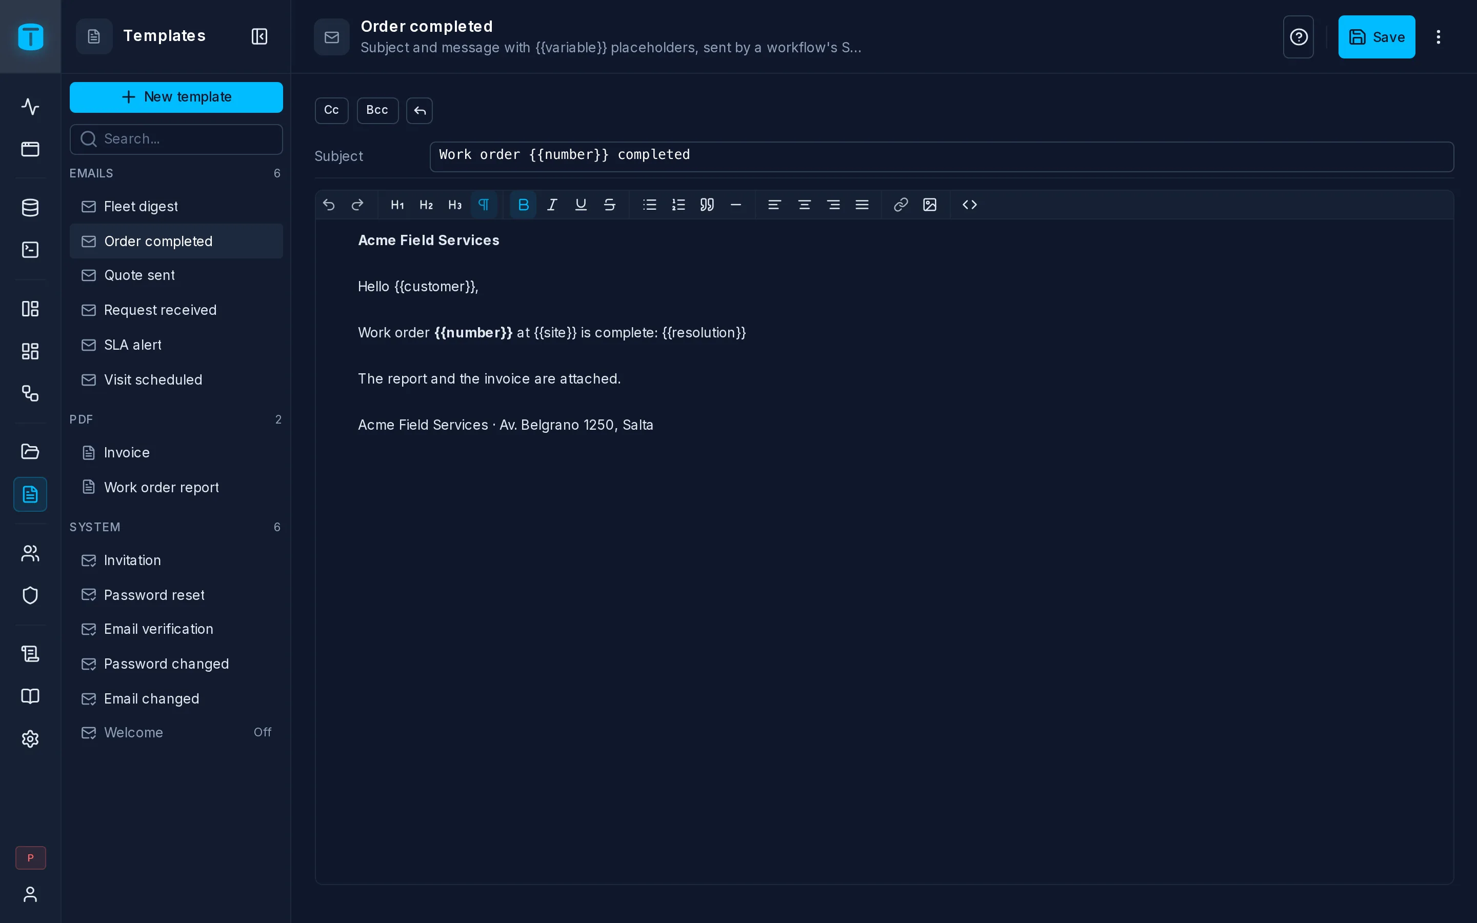Open the disabled Welcome template

176,733
